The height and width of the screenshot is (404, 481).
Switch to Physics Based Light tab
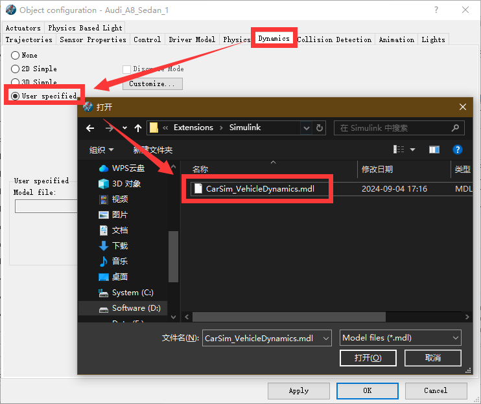click(85, 28)
